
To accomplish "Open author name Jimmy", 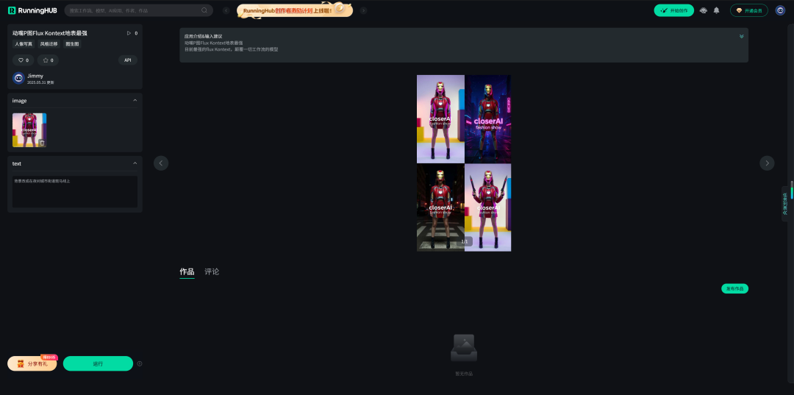I will pos(35,76).
